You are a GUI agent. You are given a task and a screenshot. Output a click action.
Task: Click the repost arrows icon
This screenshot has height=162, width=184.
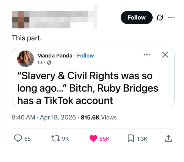[x=56, y=139]
